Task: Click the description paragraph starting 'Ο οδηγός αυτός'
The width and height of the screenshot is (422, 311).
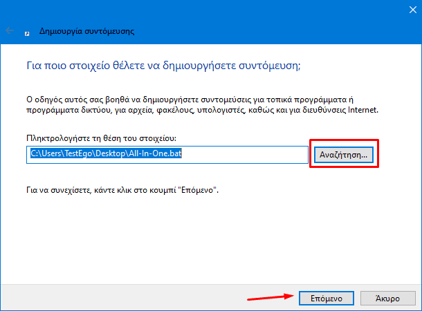Action: pyautogui.click(x=203, y=105)
